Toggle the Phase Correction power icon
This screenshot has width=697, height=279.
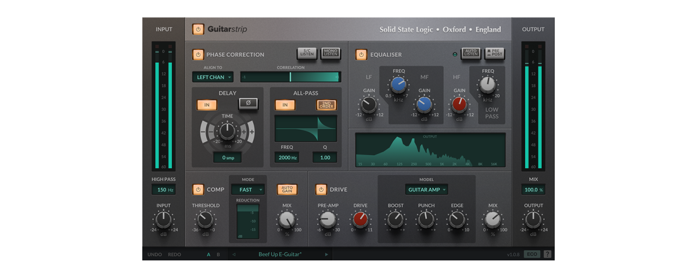[198, 55]
